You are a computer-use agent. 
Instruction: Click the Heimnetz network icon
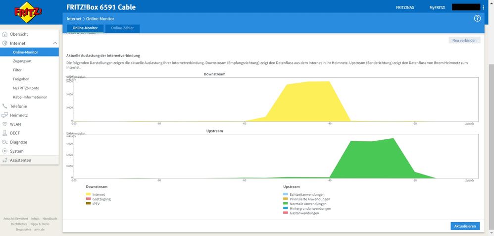click(x=5, y=115)
